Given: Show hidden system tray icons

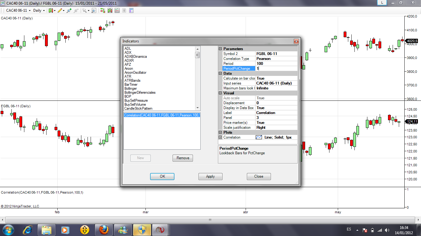Looking at the screenshot, I should (x=358, y=230).
